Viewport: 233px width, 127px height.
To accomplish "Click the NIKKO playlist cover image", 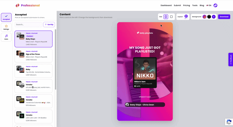I will pyautogui.click(x=145, y=69).
